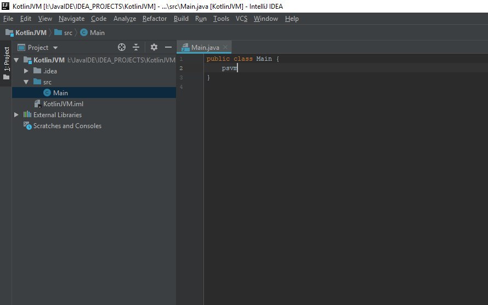Click the KotlinJVM breadcrumb folder icon

pyautogui.click(x=9, y=33)
